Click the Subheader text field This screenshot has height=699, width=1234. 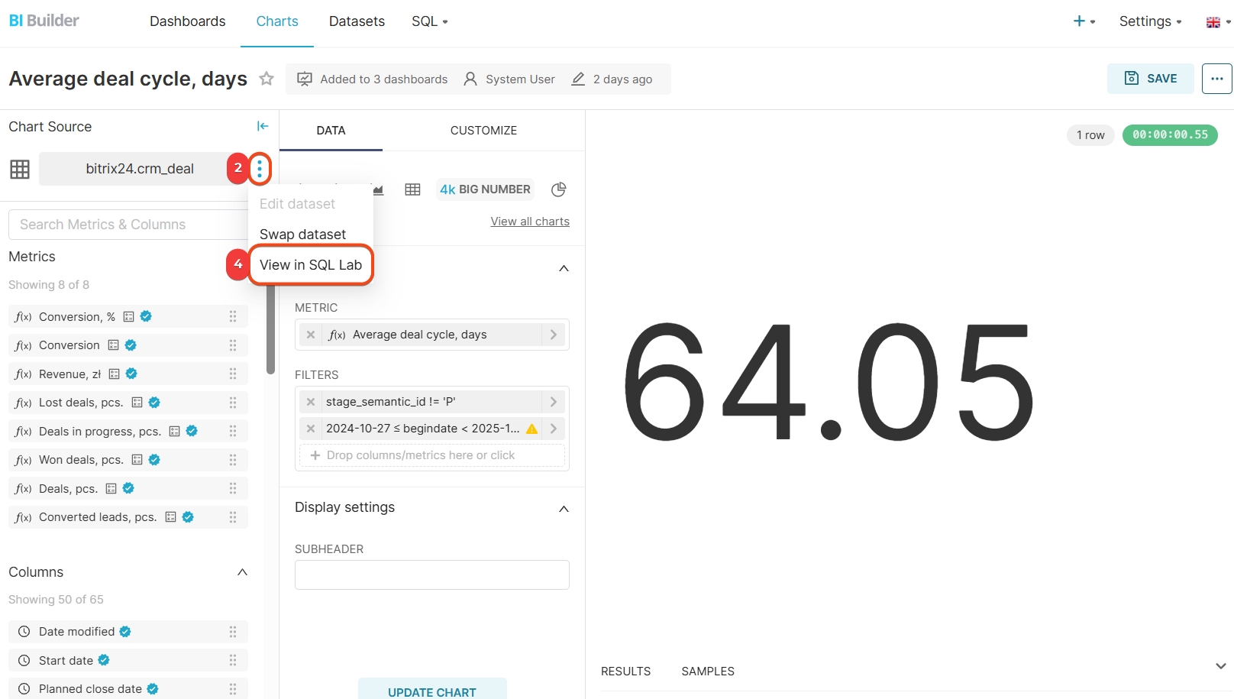432,574
